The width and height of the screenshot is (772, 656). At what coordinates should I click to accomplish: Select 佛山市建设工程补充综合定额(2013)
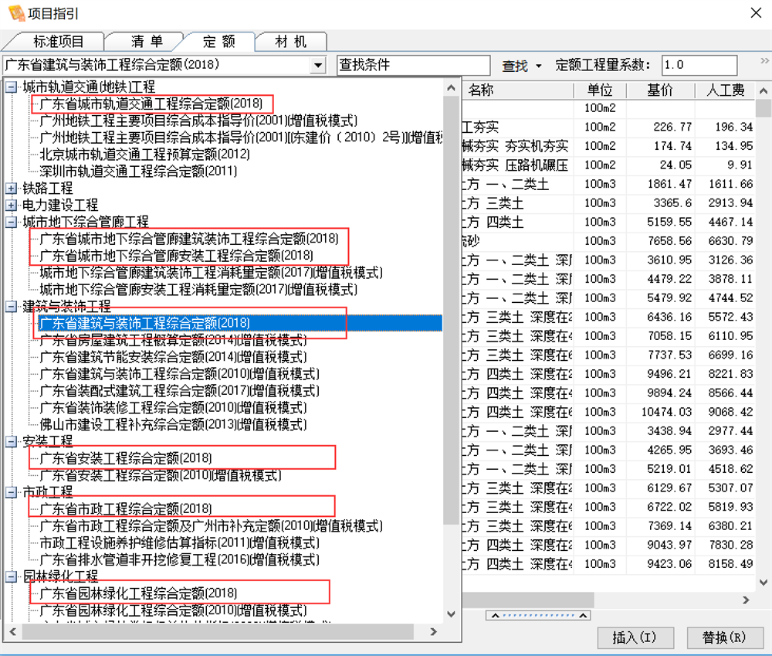pyautogui.click(x=173, y=424)
